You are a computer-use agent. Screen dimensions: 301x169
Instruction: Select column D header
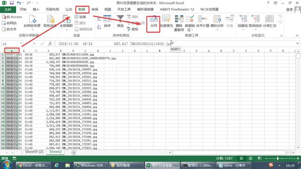(x=48, y=51)
